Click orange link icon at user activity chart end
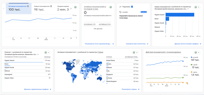 click(x=187, y=83)
